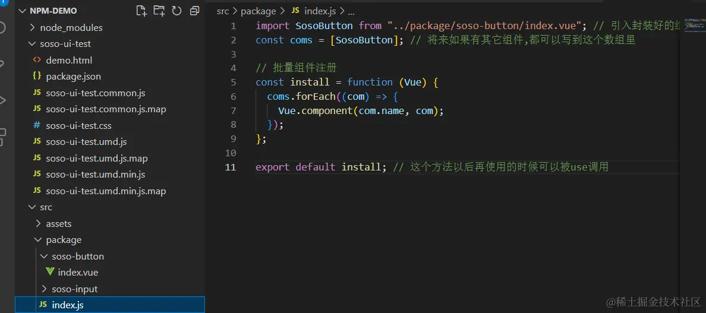Click the New File icon in explorer header

pyautogui.click(x=141, y=11)
